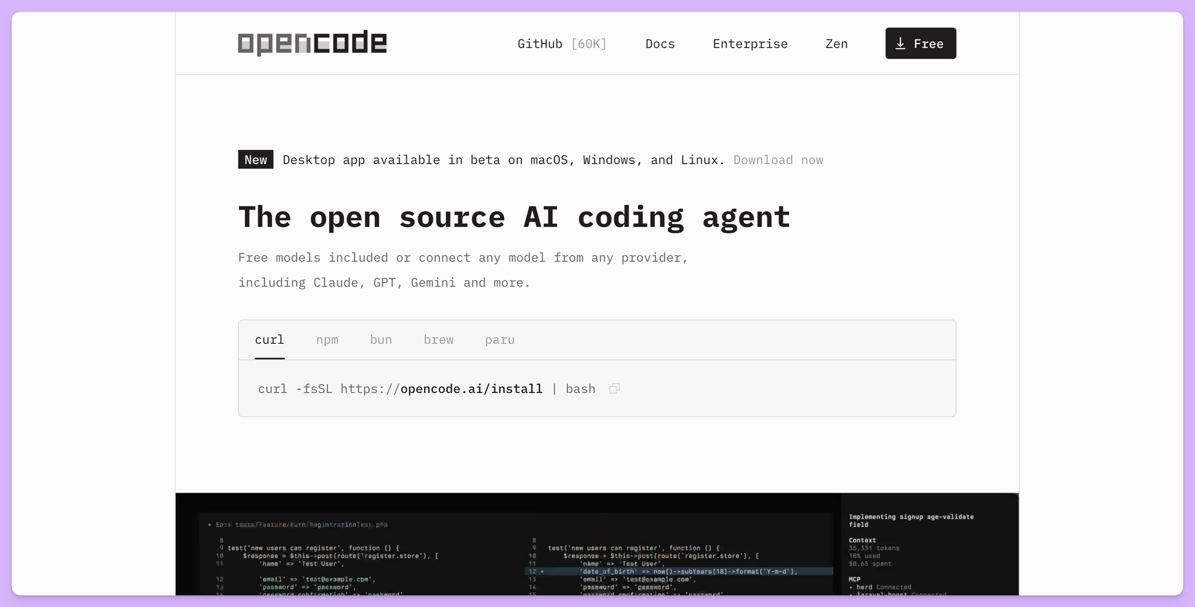Click the download icon inside the Free button
Screen dimensions: 1195x607
click(900, 42)
